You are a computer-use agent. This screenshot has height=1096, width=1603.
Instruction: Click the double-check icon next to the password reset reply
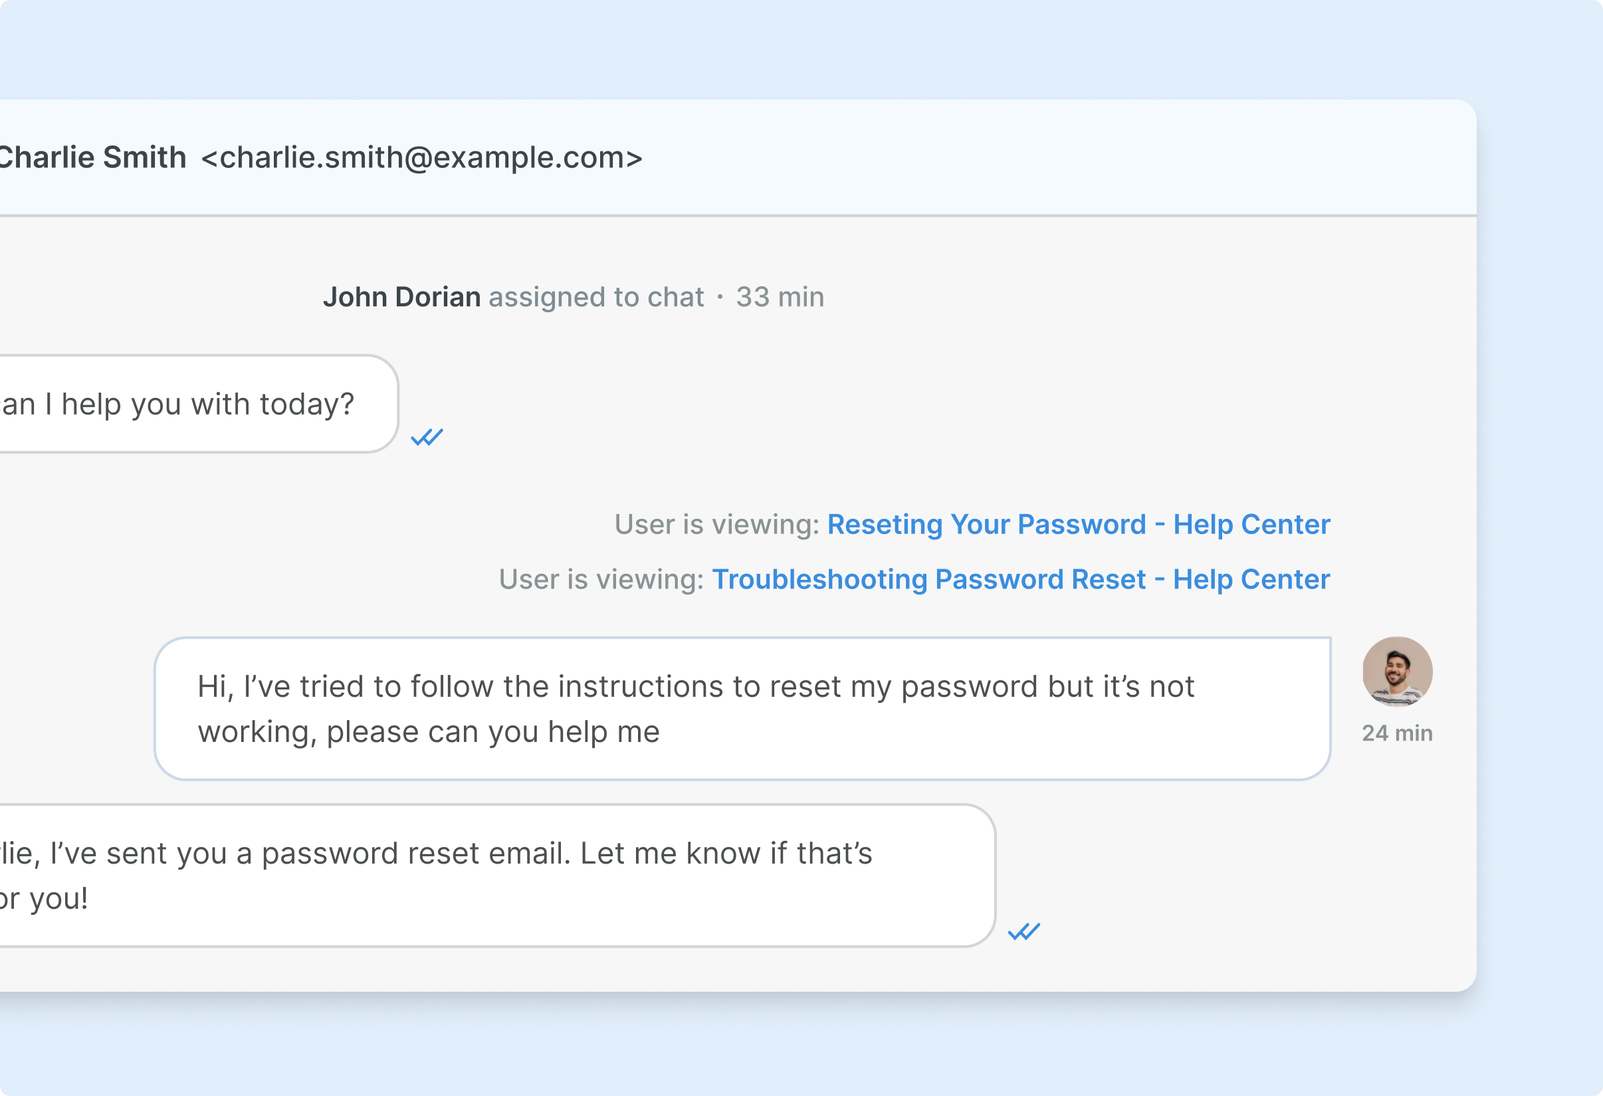pos(1023,931)
